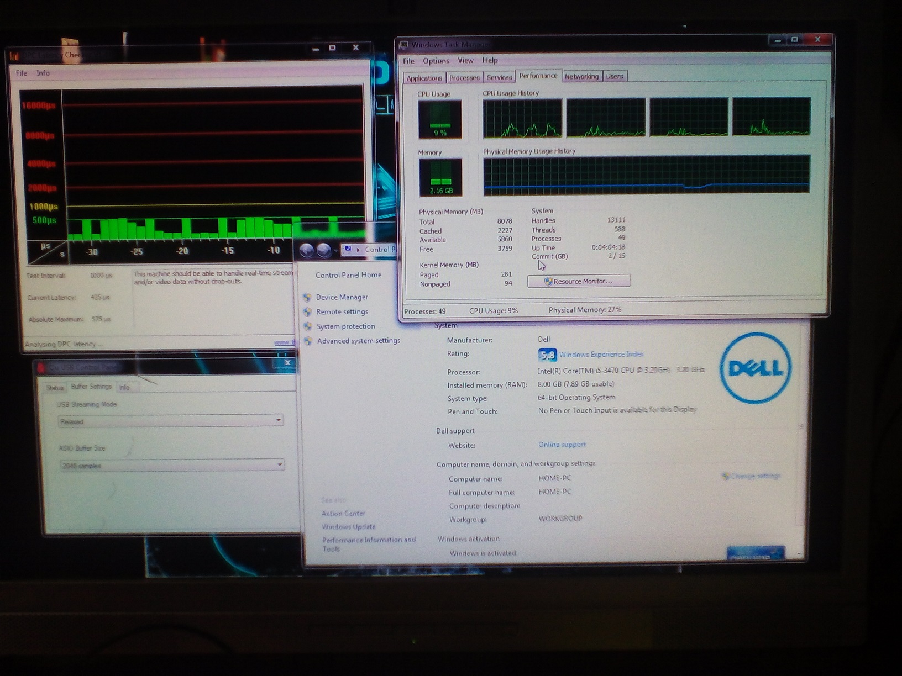Switch to Networking tab
The image size is (902, 676).
point(581,76)
